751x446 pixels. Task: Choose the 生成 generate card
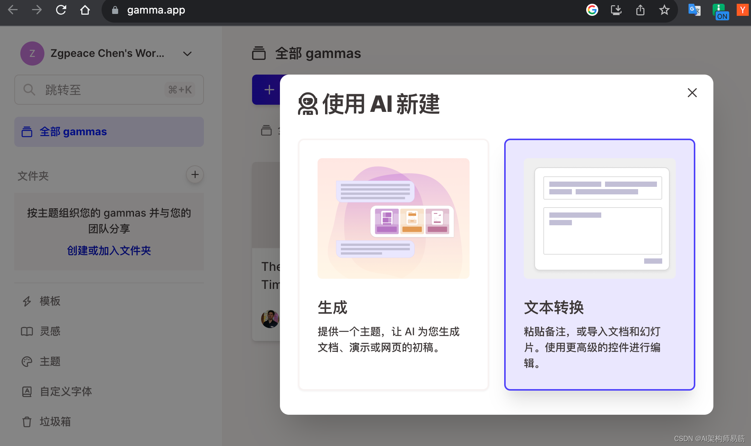393,264
